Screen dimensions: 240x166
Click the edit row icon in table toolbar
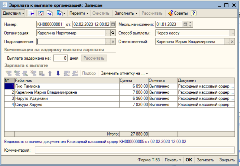click(x=25, y=73)
